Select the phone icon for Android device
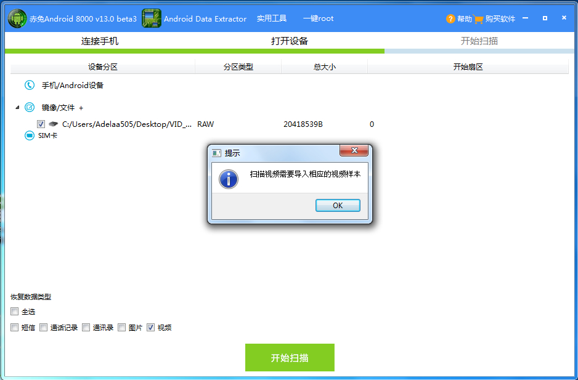Viewport: 578px width, 380px height. 30,85
